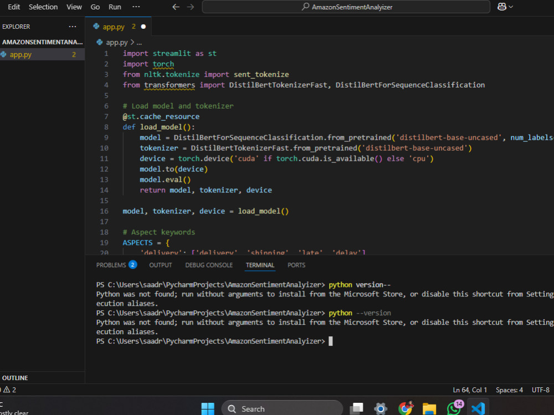Click the VS Code taskbar icon
Image resolution: width=554 pixels, height=415 pixels.
pos(478,408)
